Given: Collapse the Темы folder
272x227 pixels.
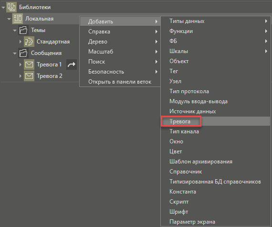Looking at the screenshot, I should pos(15,31).
